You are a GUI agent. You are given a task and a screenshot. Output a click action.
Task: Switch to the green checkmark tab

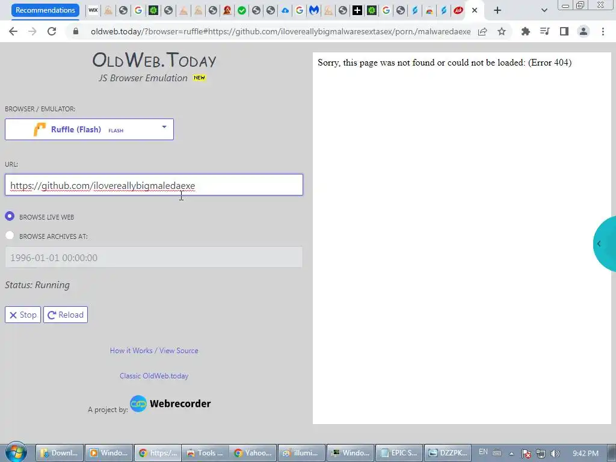click(x=242, y=10)
